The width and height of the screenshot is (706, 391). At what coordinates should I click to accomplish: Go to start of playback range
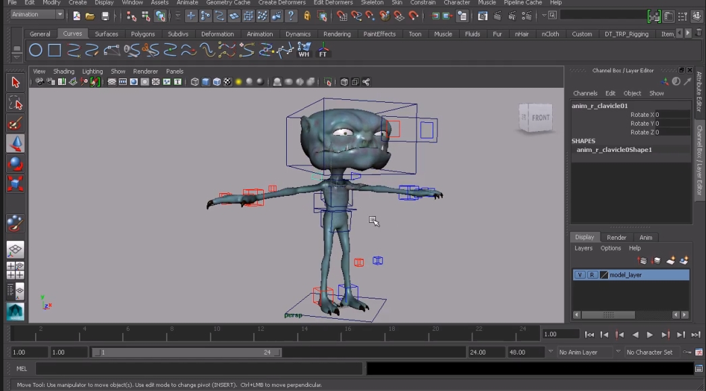(x=589, y=335)
